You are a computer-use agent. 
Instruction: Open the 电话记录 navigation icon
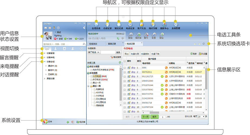(x=130, y=25)
